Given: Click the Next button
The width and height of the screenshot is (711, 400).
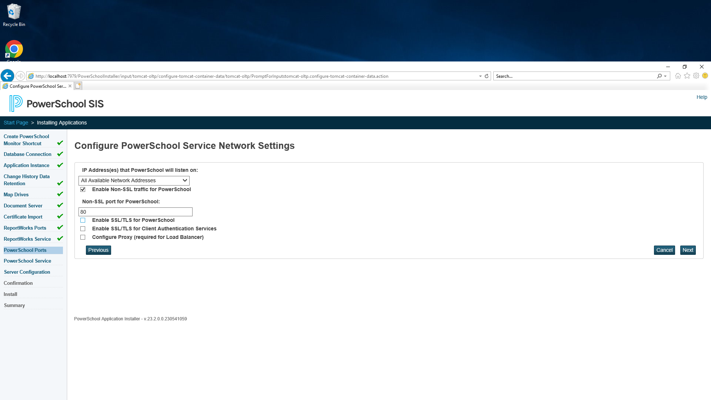Looking at the screenshot, I should (688, 250).
